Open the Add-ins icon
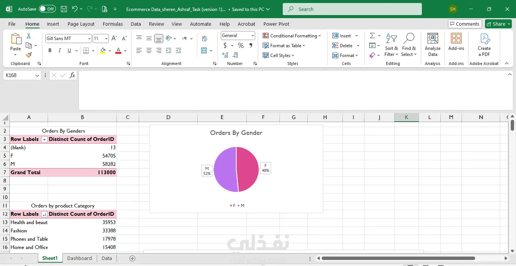The image size is (516, 266). coord(456,42)
